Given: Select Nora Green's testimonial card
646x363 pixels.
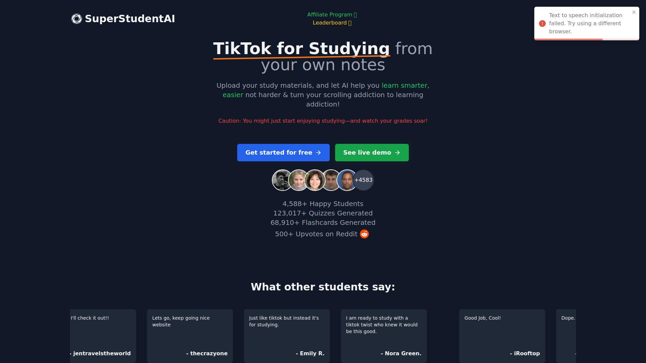Looking at the screenshot, I should pos(384,335).
